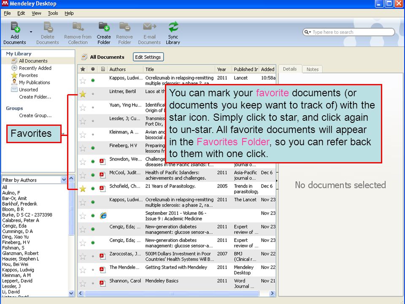Toggle read dot for Kappos The Lancet row
Viewport: 405px width, 304px height.
pyautogui.click(x=93, y=202)
